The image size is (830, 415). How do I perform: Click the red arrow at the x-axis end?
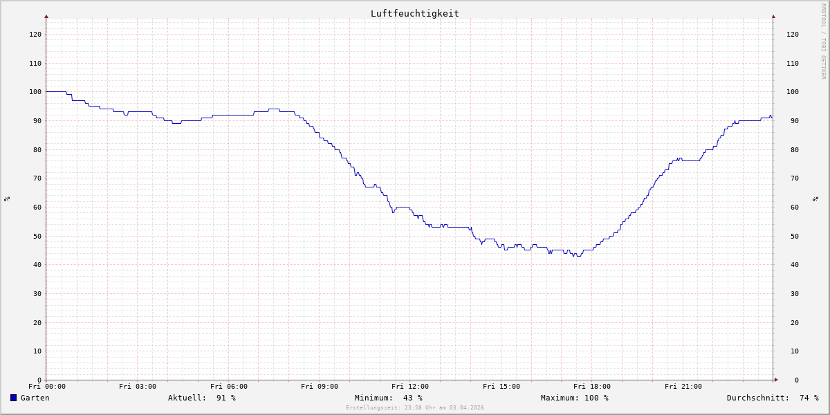[x=775, y=380]
